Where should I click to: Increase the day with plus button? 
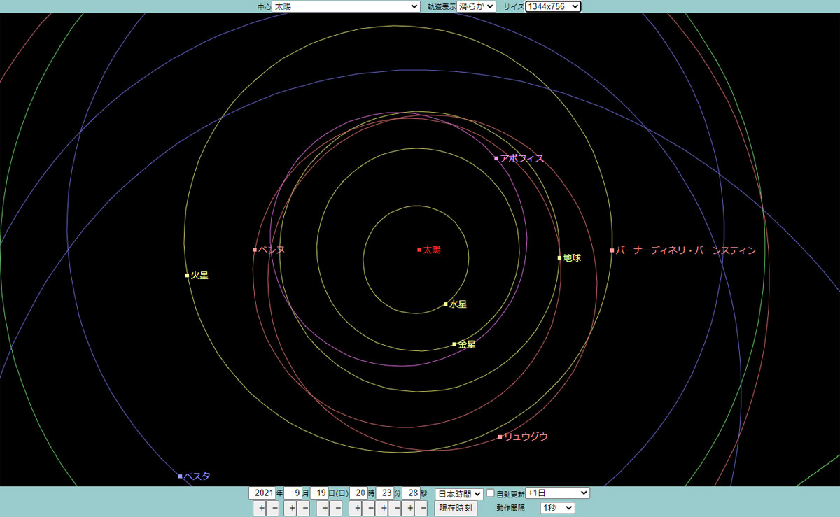click(x=324, y=509)
